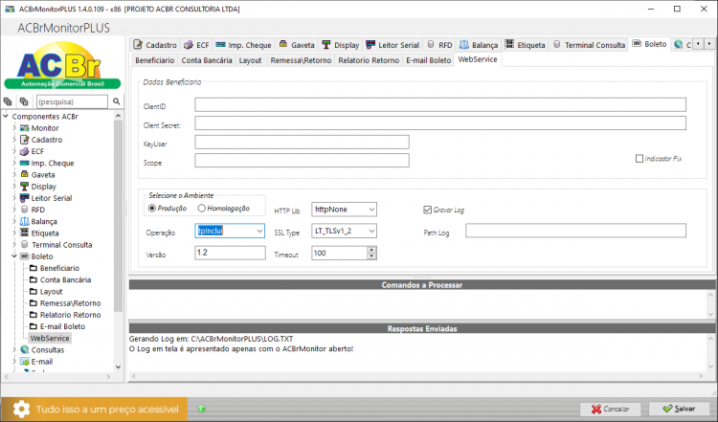Select the WebService tree item
The width and height of the screenshot is (718, 422).
pos(50,338)
